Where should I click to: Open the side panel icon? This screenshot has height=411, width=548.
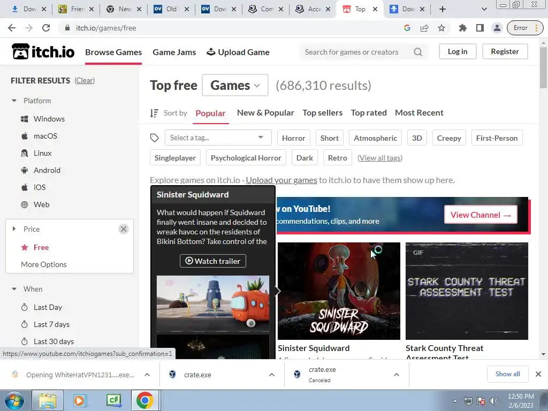[x=480, y=28]
